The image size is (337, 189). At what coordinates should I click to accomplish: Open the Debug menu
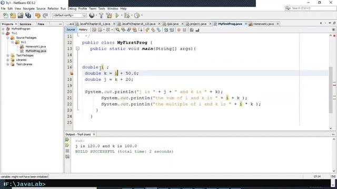[x=72, y=8]
